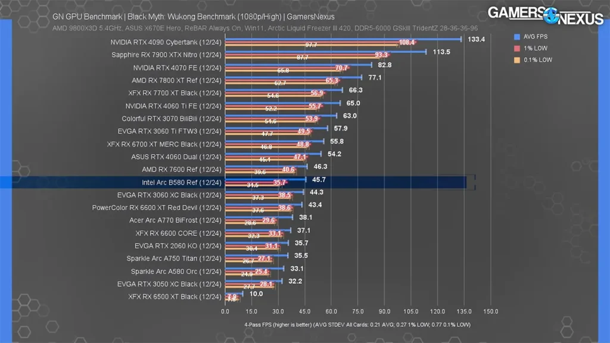Select the 46.3 average FPS value
This screenshot has width=610, height=343.
pyautogui.click(x=320, y=167)
